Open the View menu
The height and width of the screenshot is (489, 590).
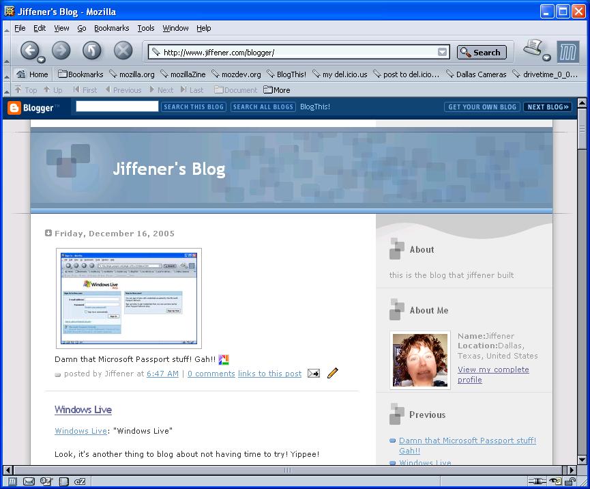61,28
